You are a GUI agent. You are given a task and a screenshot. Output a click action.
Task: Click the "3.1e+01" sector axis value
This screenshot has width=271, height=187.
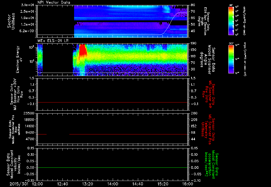pyautogui.click(x=27, y=5)
